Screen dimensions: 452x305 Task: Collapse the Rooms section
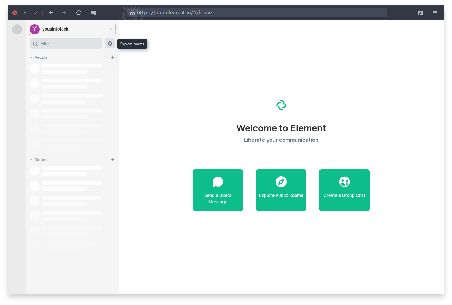(x=31, y=160)
